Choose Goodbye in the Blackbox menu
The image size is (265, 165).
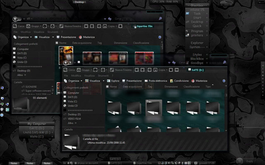197,63
